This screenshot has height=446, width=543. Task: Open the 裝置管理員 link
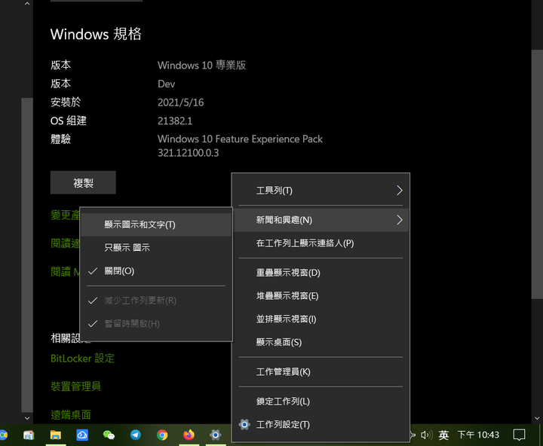[76, 386]
